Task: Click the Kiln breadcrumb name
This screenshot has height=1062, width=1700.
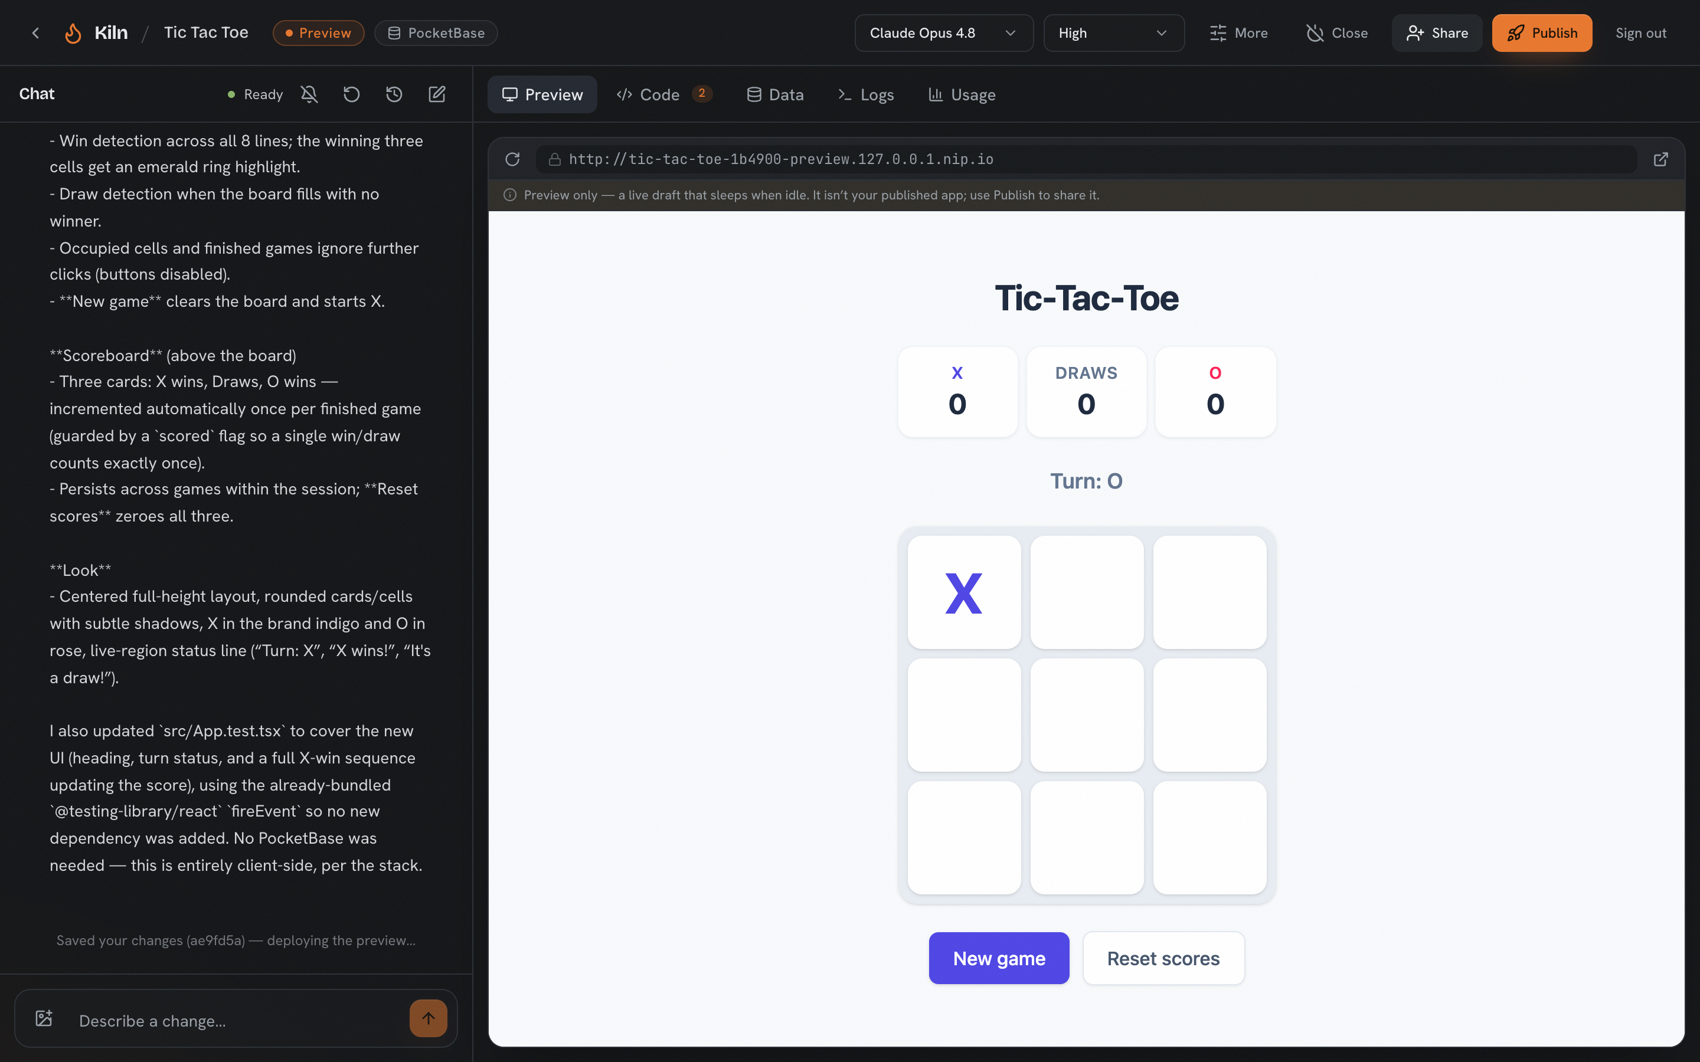Action: (x=111, y=33)
